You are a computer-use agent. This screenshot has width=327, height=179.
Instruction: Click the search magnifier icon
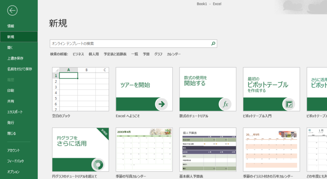tap(213, 44)
